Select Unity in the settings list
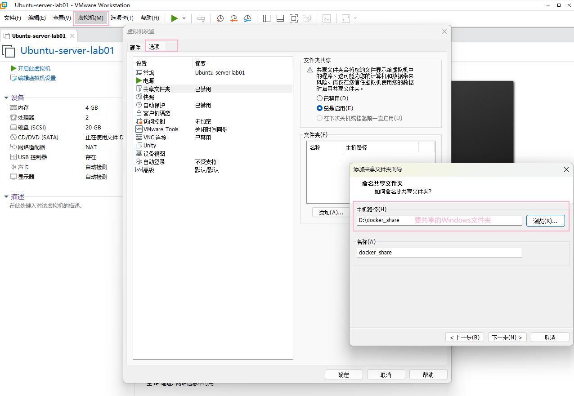Viewport: 574px width, 396px height. point(213,146)
